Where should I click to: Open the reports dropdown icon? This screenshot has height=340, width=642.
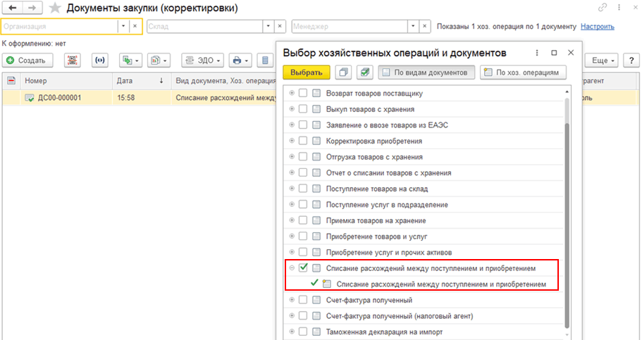click(159, 61)
